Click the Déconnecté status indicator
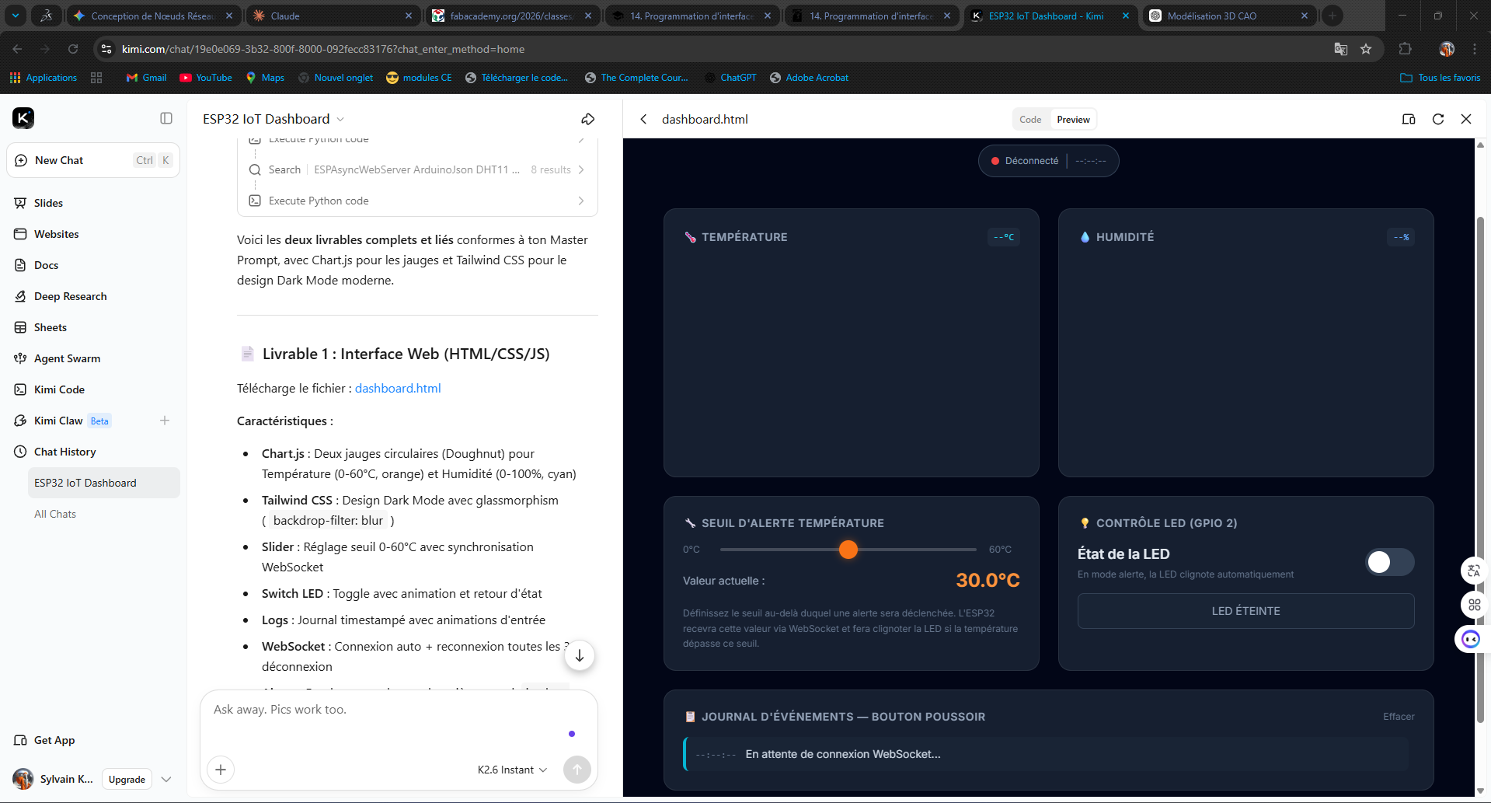1491x803 pixels. pos(1025,161)
